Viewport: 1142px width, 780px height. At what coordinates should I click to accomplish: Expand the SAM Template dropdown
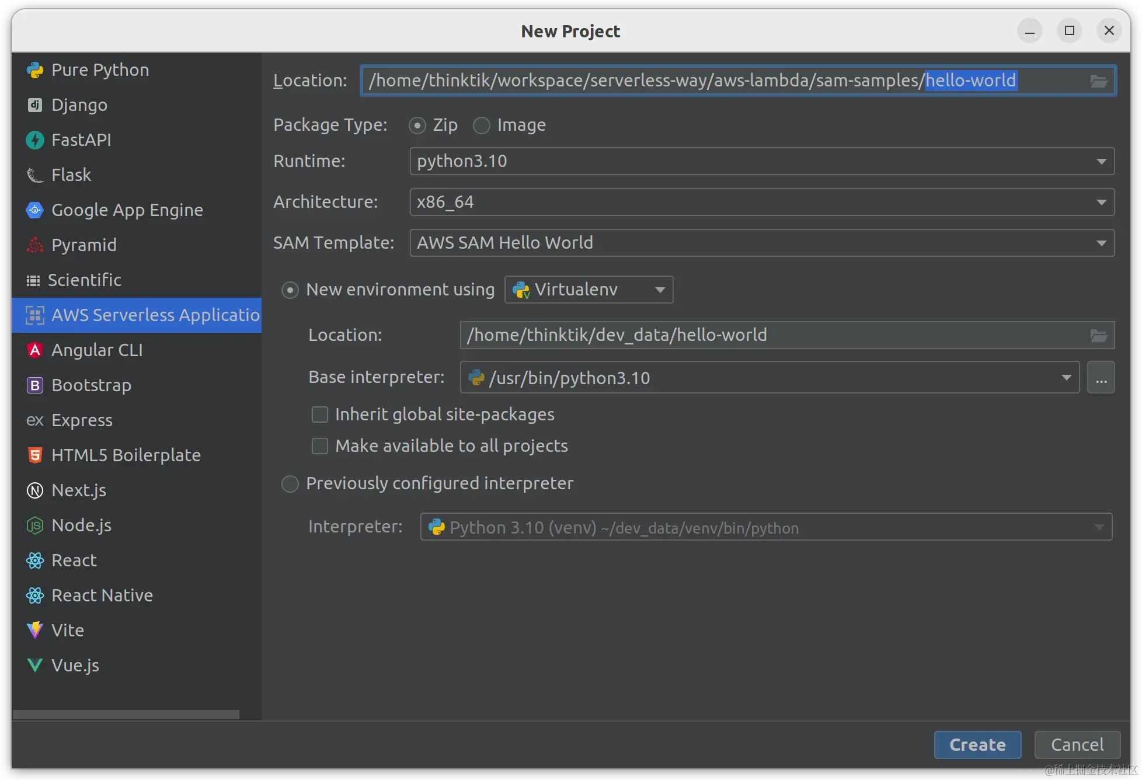click(762, 243)
